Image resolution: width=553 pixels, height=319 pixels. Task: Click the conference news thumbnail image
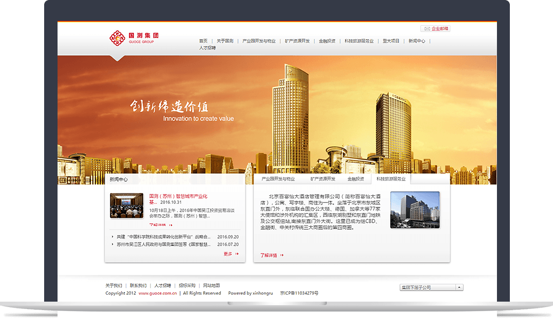click(x=126, y=205)
